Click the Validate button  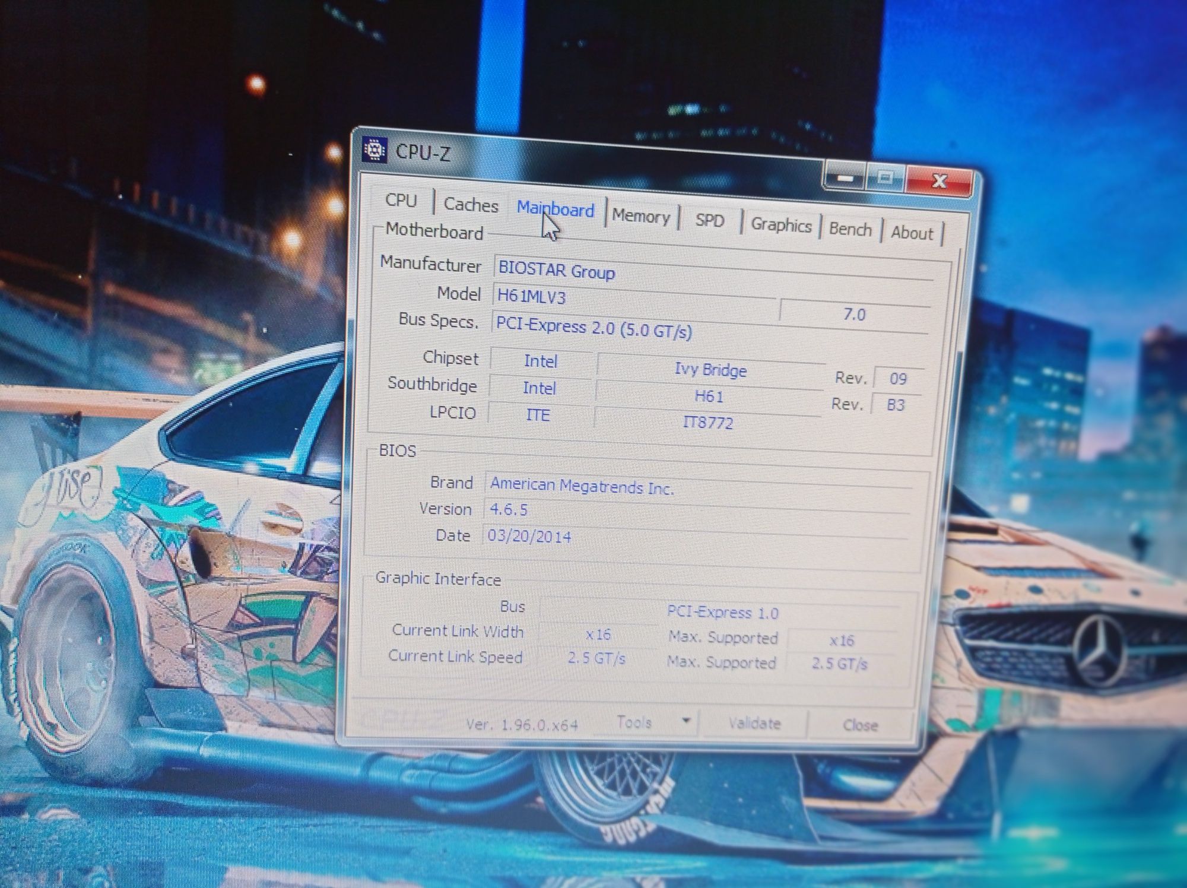(754, 724)
